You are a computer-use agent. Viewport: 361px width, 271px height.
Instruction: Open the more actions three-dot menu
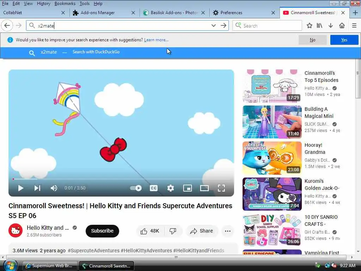(227, 231)
